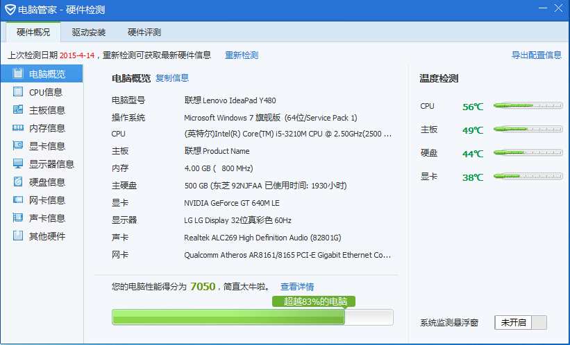This screenshot has height=345, width=570.
Task: Click the 电脑管家 shield logo icon
Action: [x=10, y=10]
